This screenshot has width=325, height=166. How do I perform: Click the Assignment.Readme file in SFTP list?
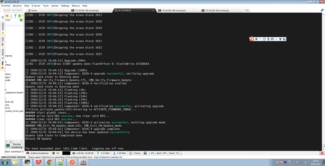(14, 93)
